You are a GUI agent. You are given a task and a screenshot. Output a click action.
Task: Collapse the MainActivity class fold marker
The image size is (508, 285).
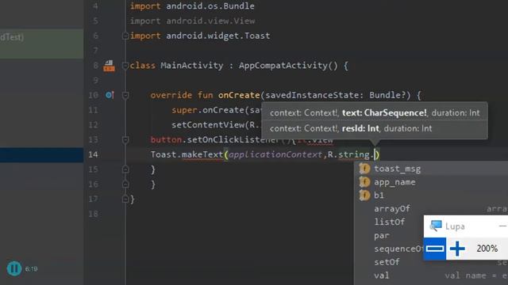click(125, 66)
